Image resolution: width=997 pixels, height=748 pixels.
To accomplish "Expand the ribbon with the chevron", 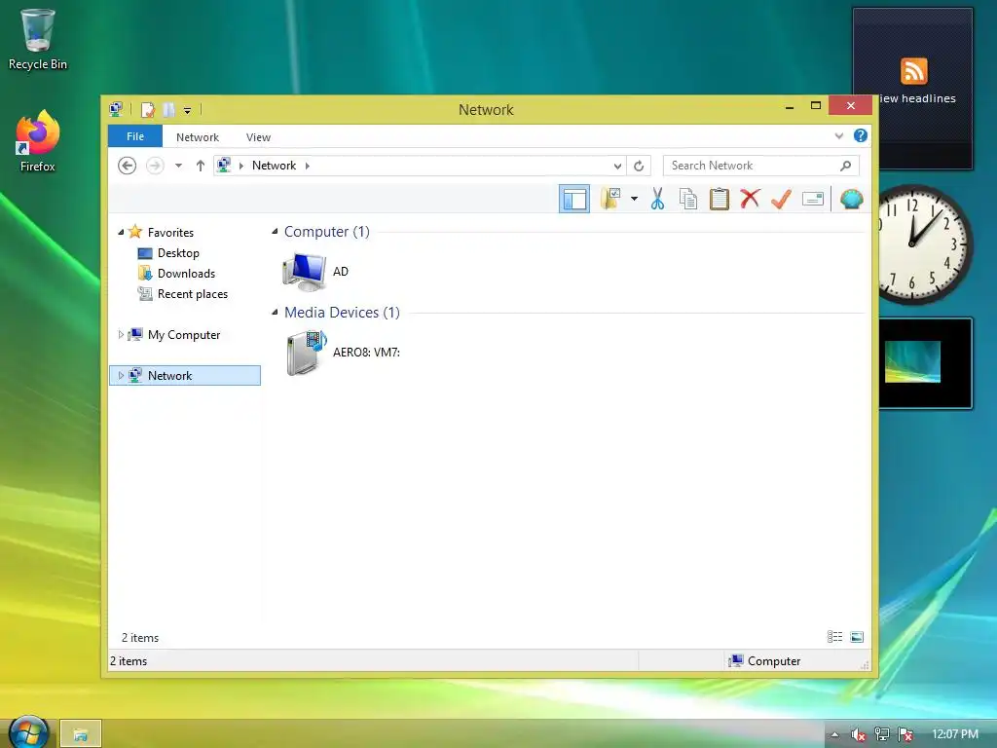I will click(839, 135).
